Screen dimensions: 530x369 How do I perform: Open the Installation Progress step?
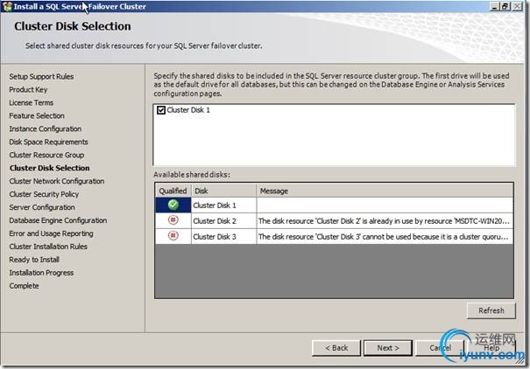[41, 273]
